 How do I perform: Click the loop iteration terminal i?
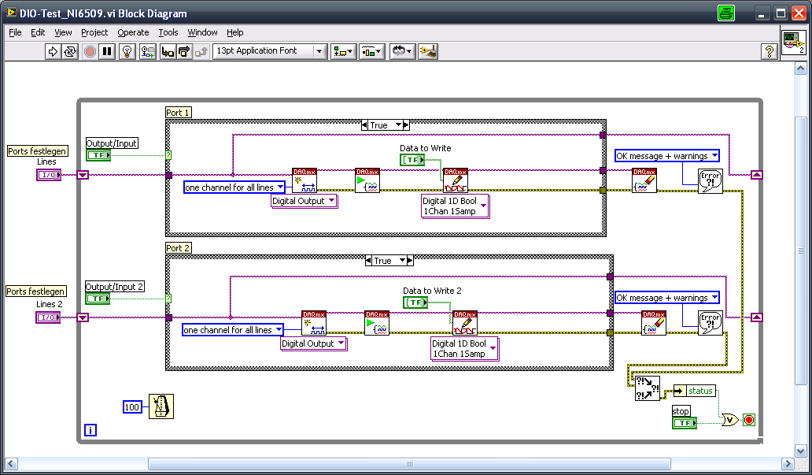90,430
